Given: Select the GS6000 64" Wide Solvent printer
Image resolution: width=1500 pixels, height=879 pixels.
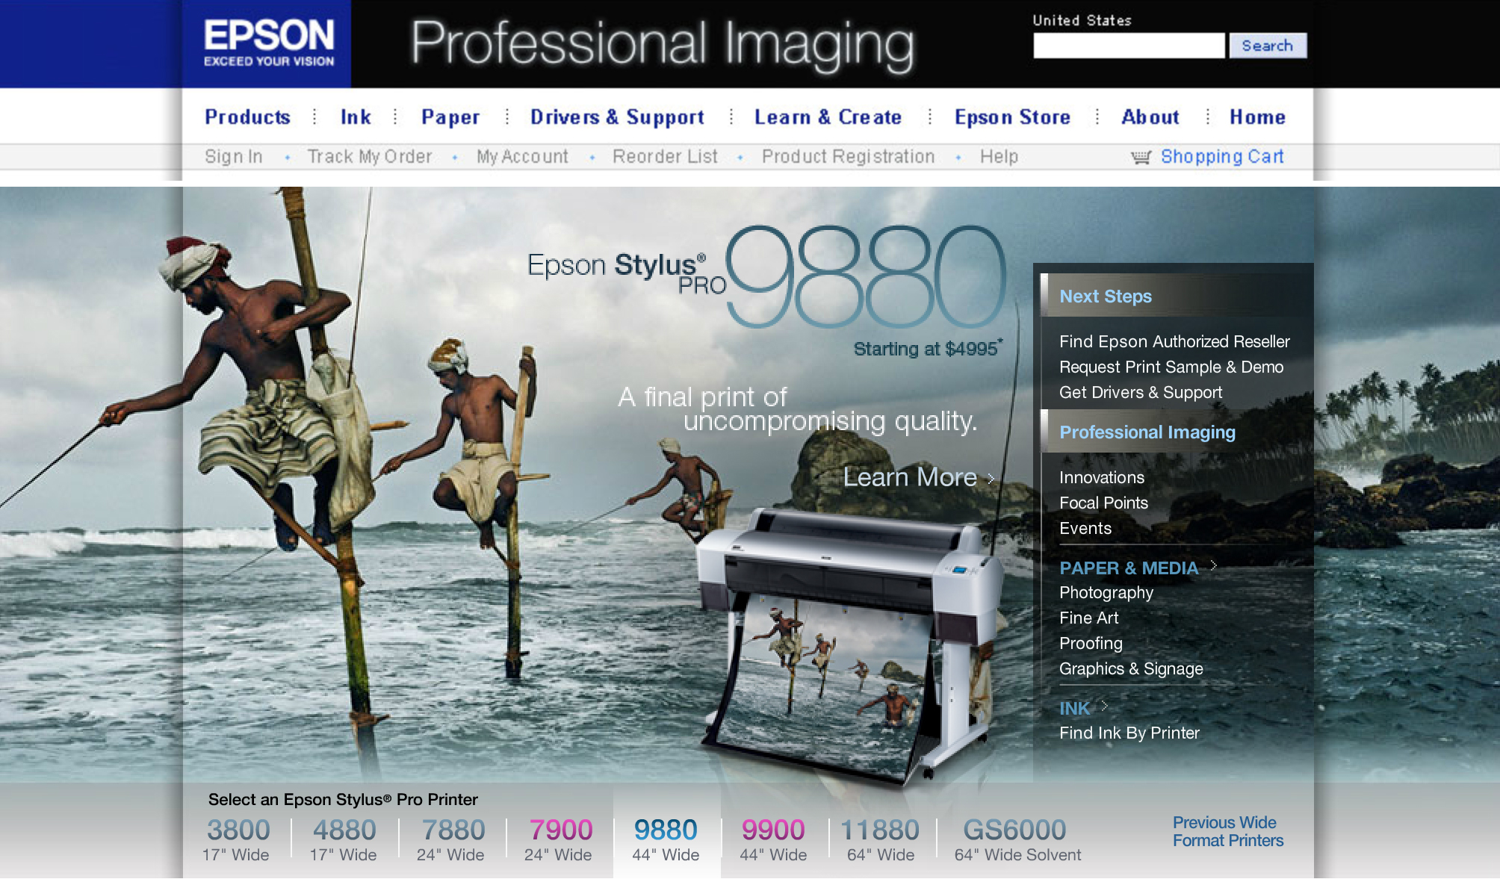Looking at the screenshot, I should pyautogui.click(x=1017, y=839).
